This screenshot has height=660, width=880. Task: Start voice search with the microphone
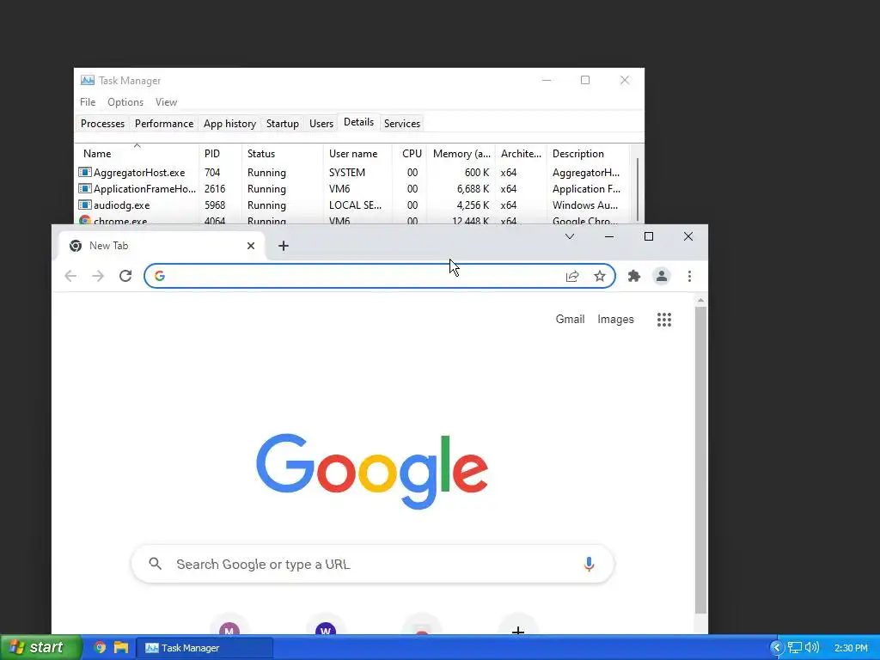pos(589,564)
